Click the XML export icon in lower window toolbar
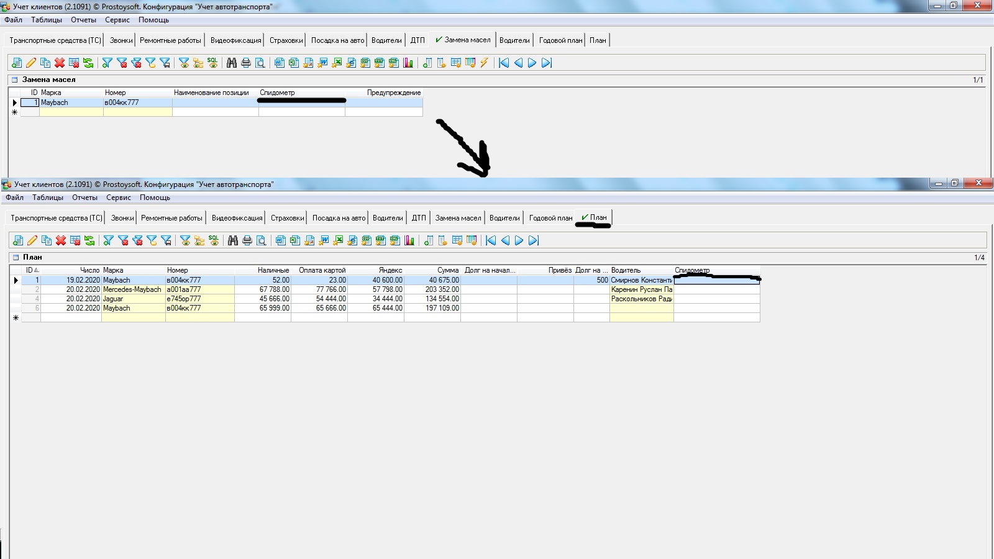This screenshot has height=559, width=994. 395,240
